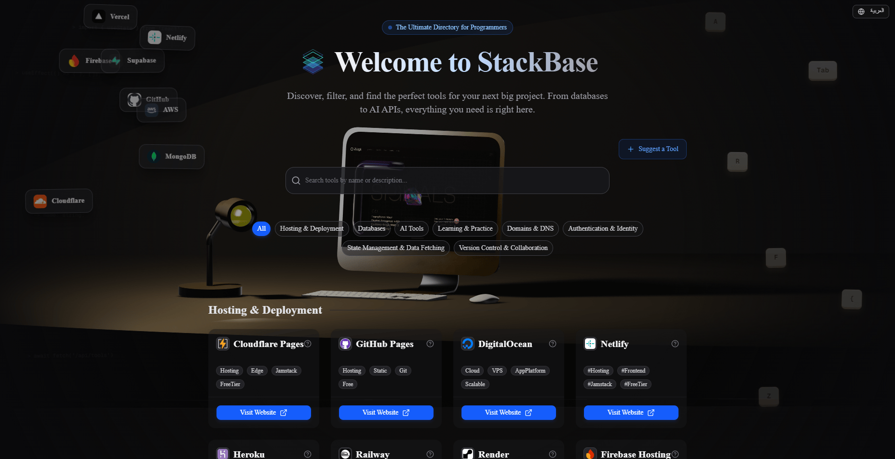Screen dimensions: 895x459
Task: Visit Website for Netlify
Action: tap(631, 413)
